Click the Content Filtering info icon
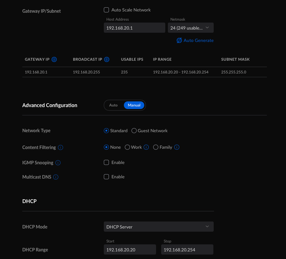286x259 pixels. click(61, 147)
